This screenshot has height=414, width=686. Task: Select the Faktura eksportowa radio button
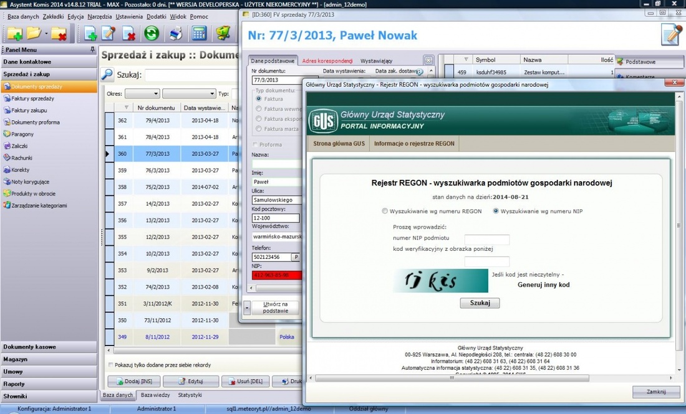[259, 119]
